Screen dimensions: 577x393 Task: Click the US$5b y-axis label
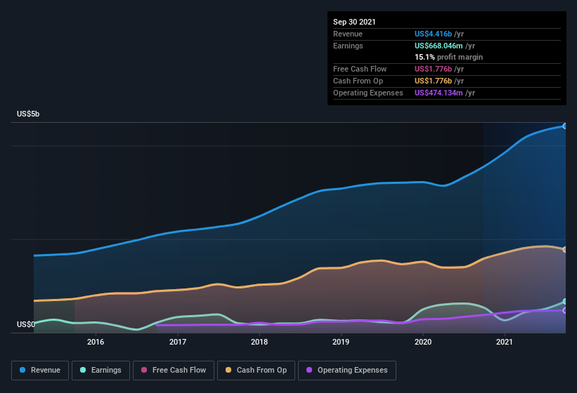(x=28, y=114)
